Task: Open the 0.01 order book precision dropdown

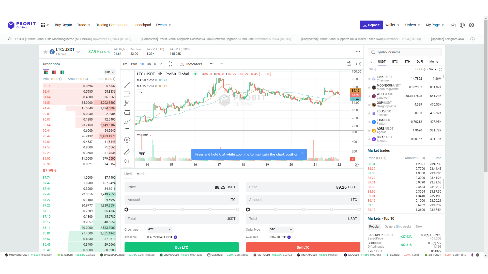Action: (x=110, y=72)
